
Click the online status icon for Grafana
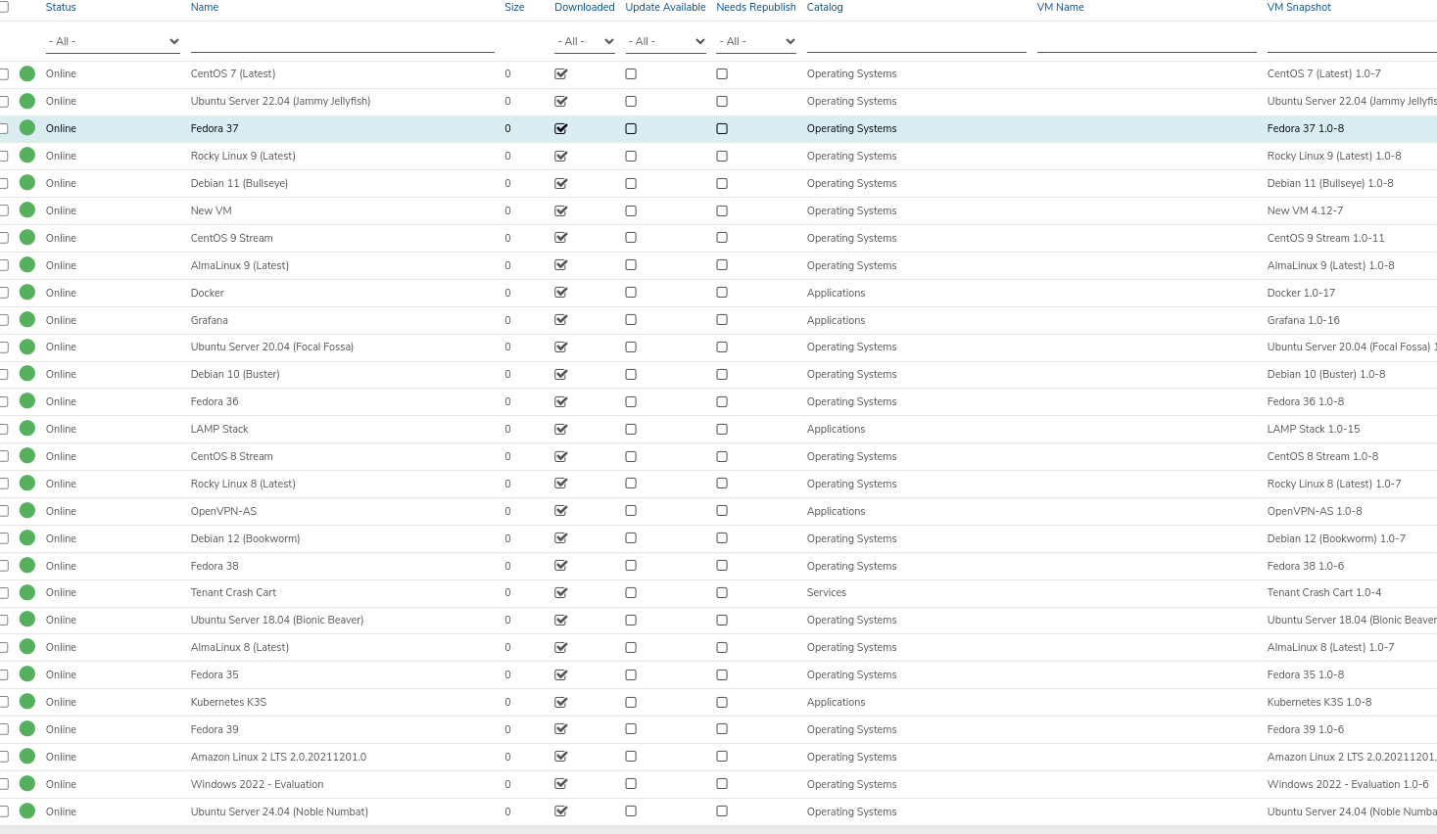[27, 320]
